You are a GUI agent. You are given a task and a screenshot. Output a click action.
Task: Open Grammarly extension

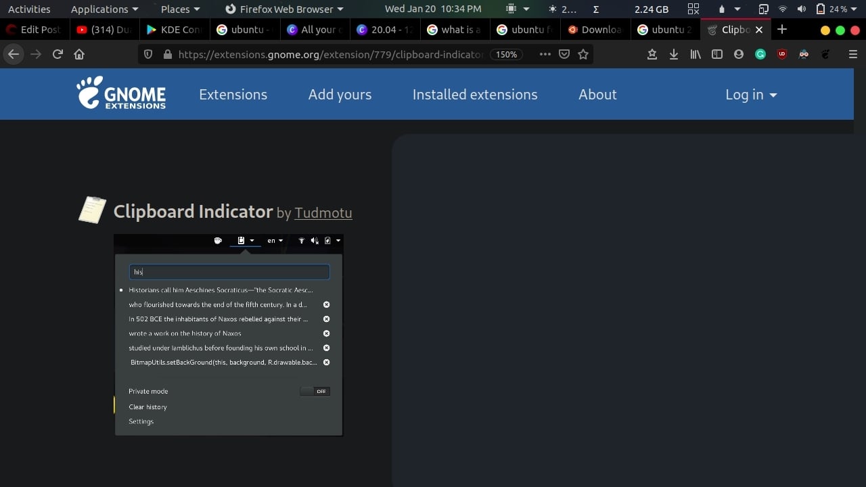coord(760,54)
